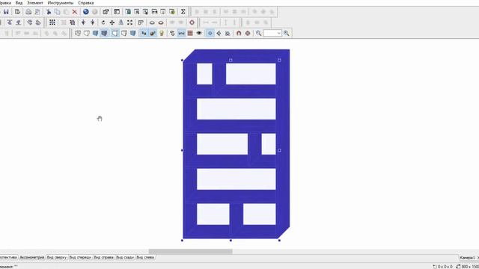Click the four-arrow move icon

tap(112, 22)
